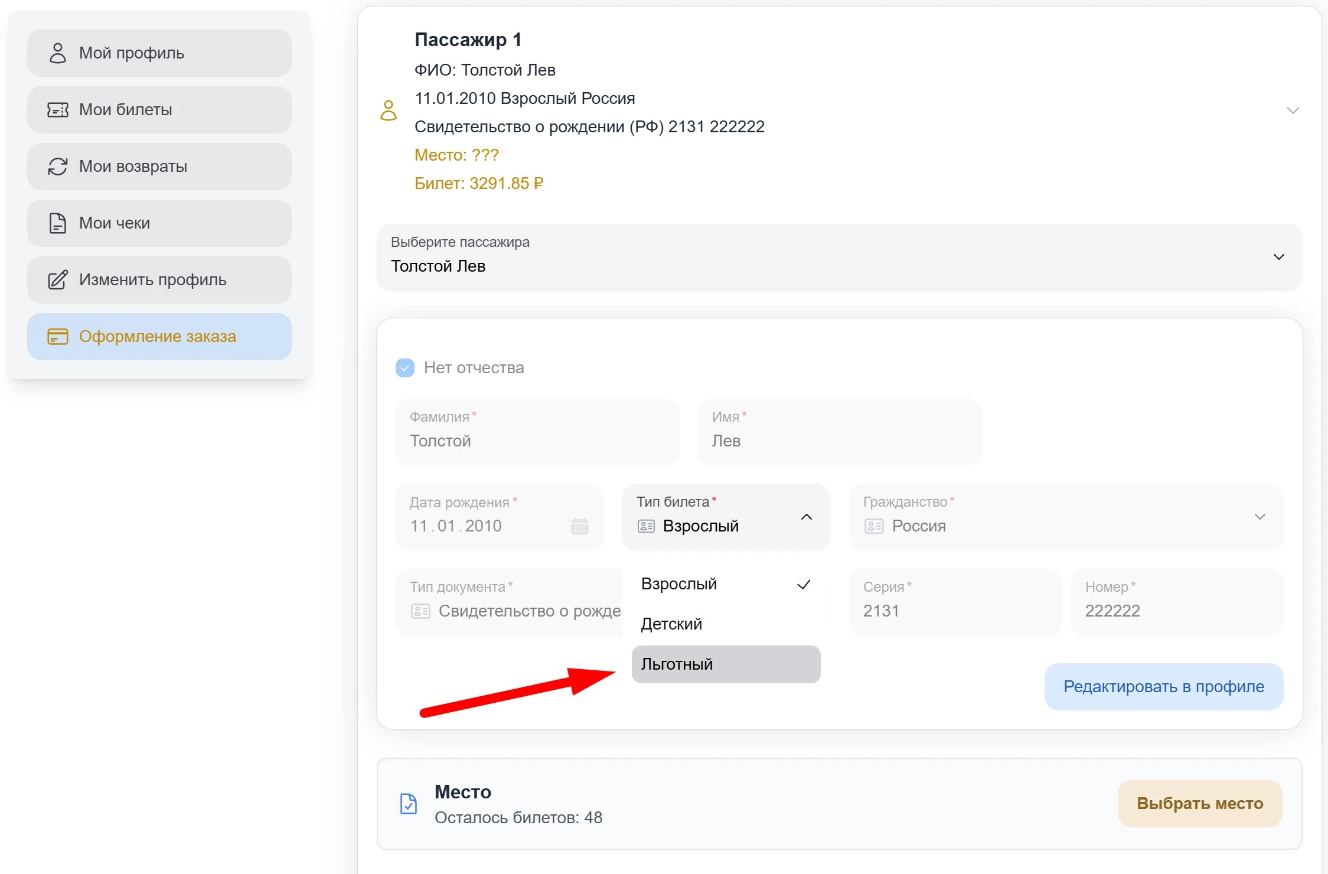
Task: Click Редактировать в профиле button
Action: (1163, 687)
